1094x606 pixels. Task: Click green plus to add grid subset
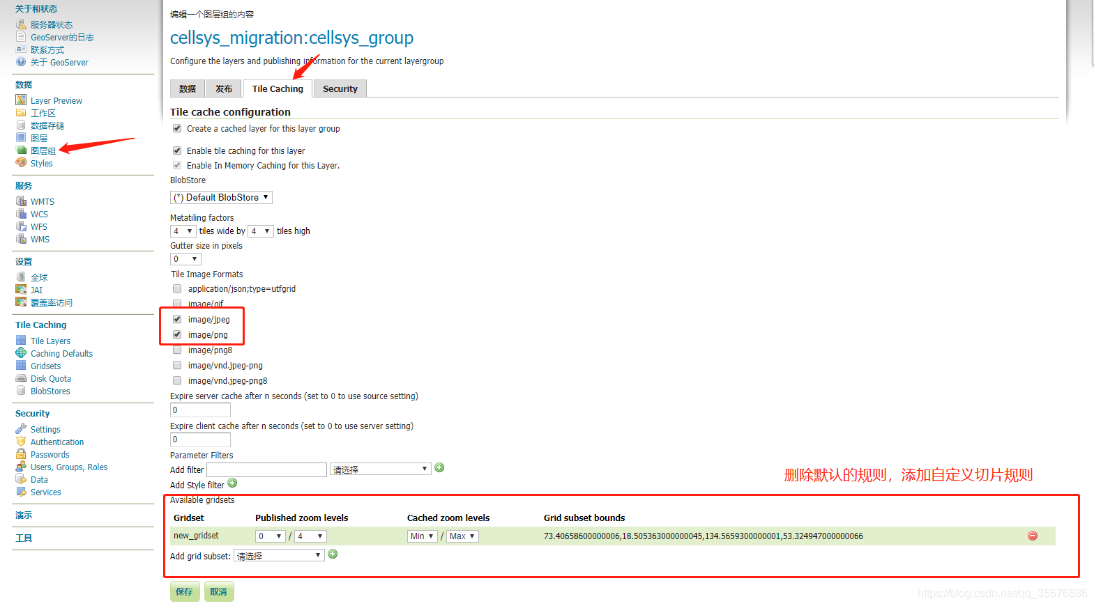(x=333, y=554)
